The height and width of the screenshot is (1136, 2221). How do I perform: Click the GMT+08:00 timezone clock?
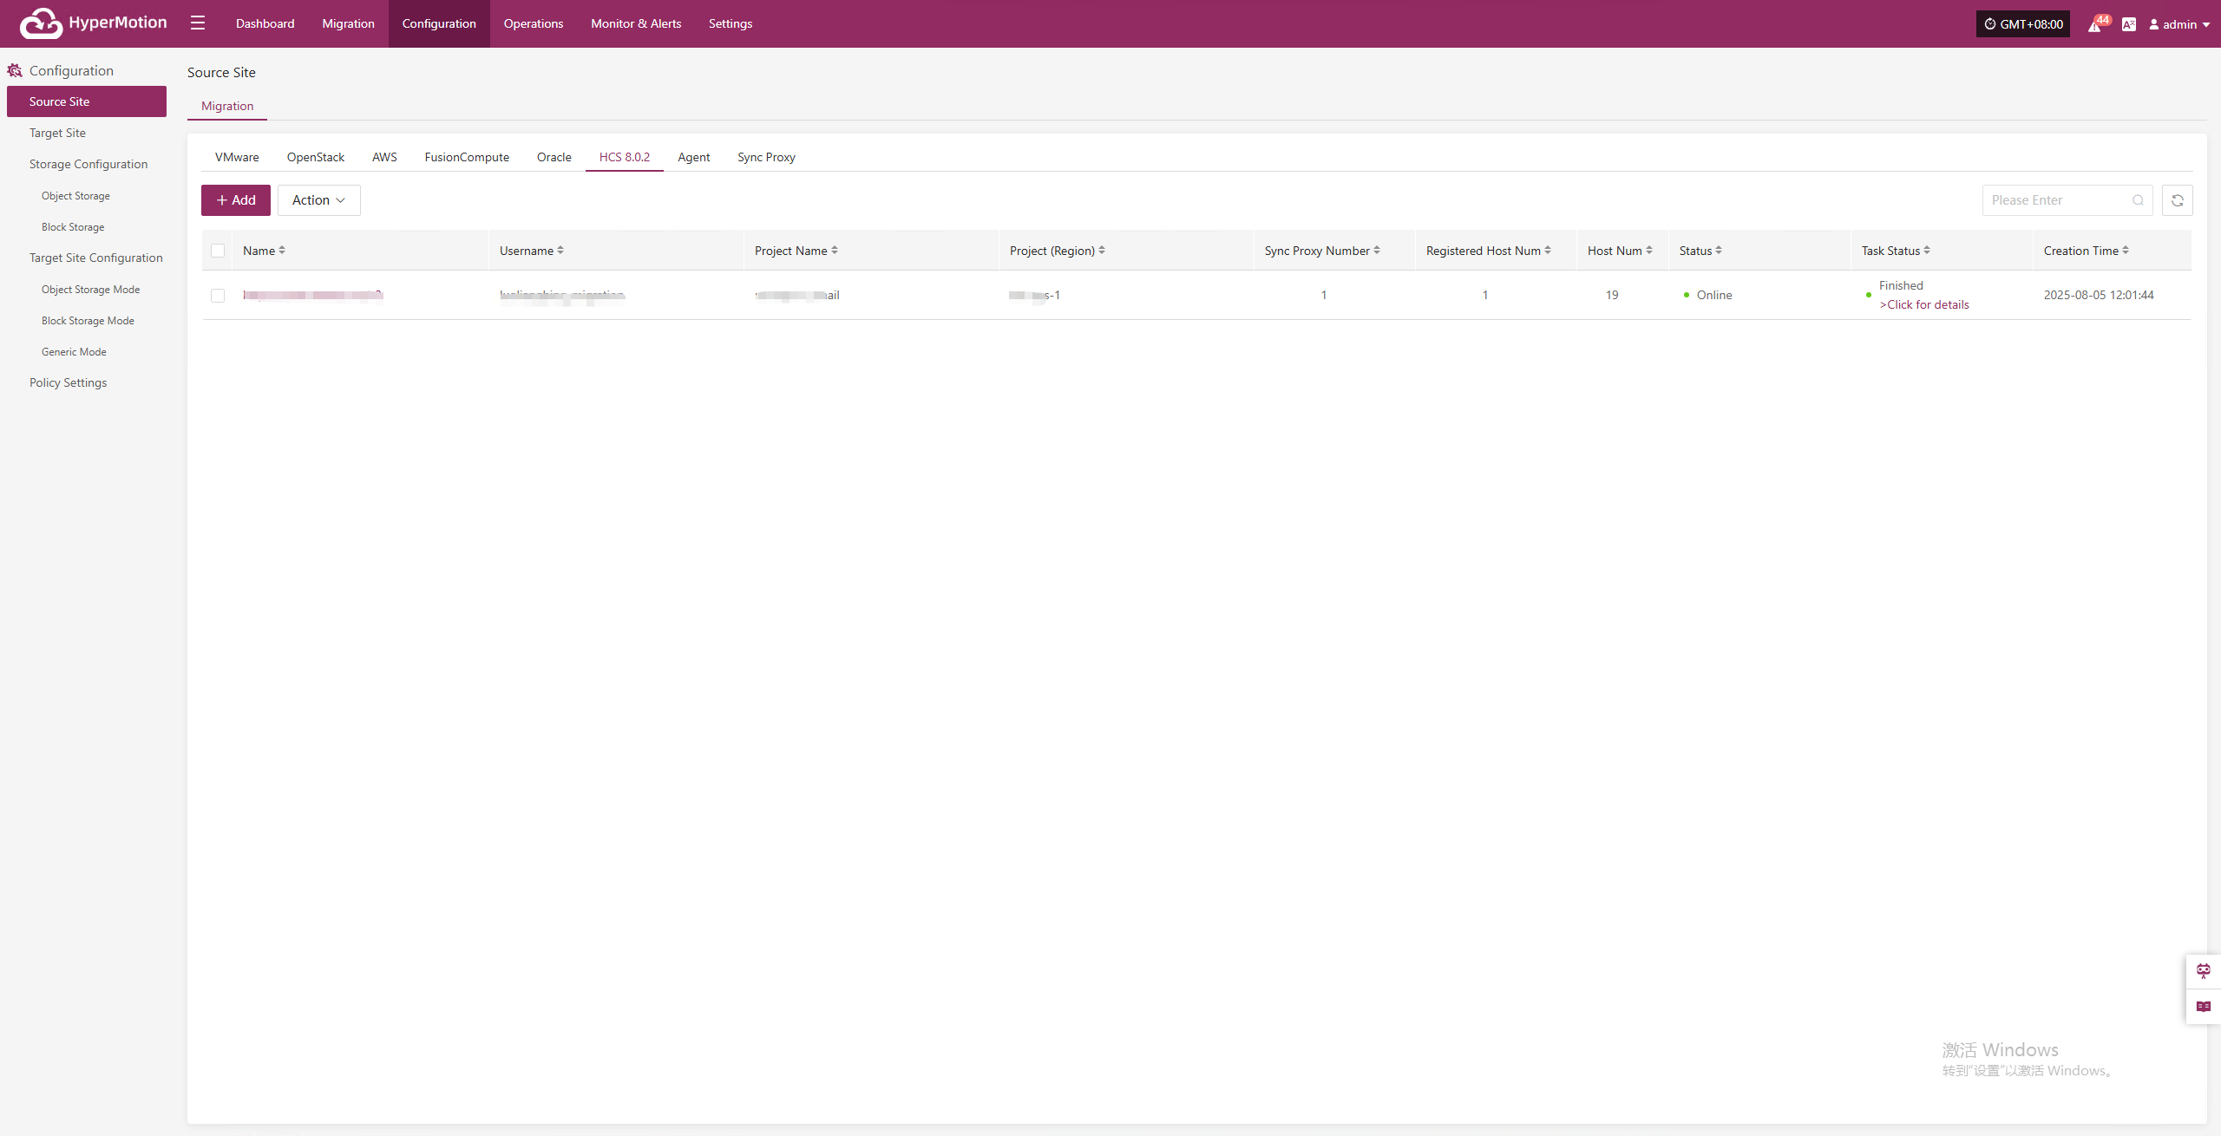click(x=2023, y=24)
